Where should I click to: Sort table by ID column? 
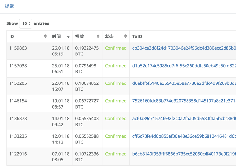click(28, 36)
